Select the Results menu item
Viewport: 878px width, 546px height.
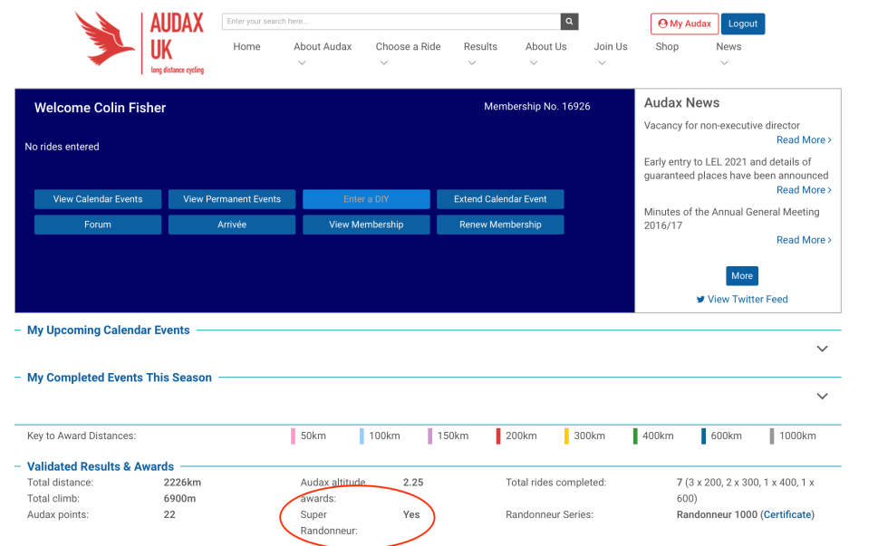point(480,46)
